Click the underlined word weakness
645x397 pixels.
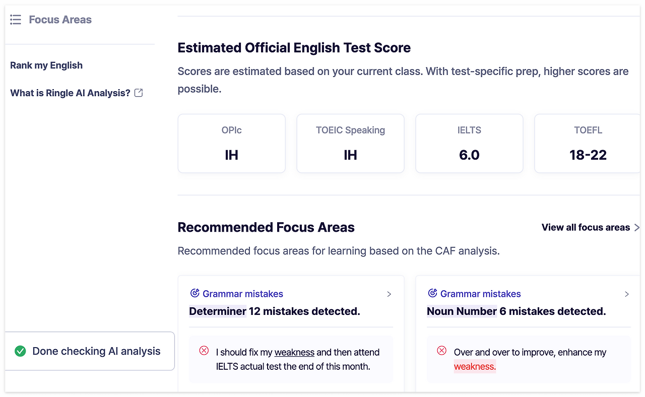click(294, 352)
